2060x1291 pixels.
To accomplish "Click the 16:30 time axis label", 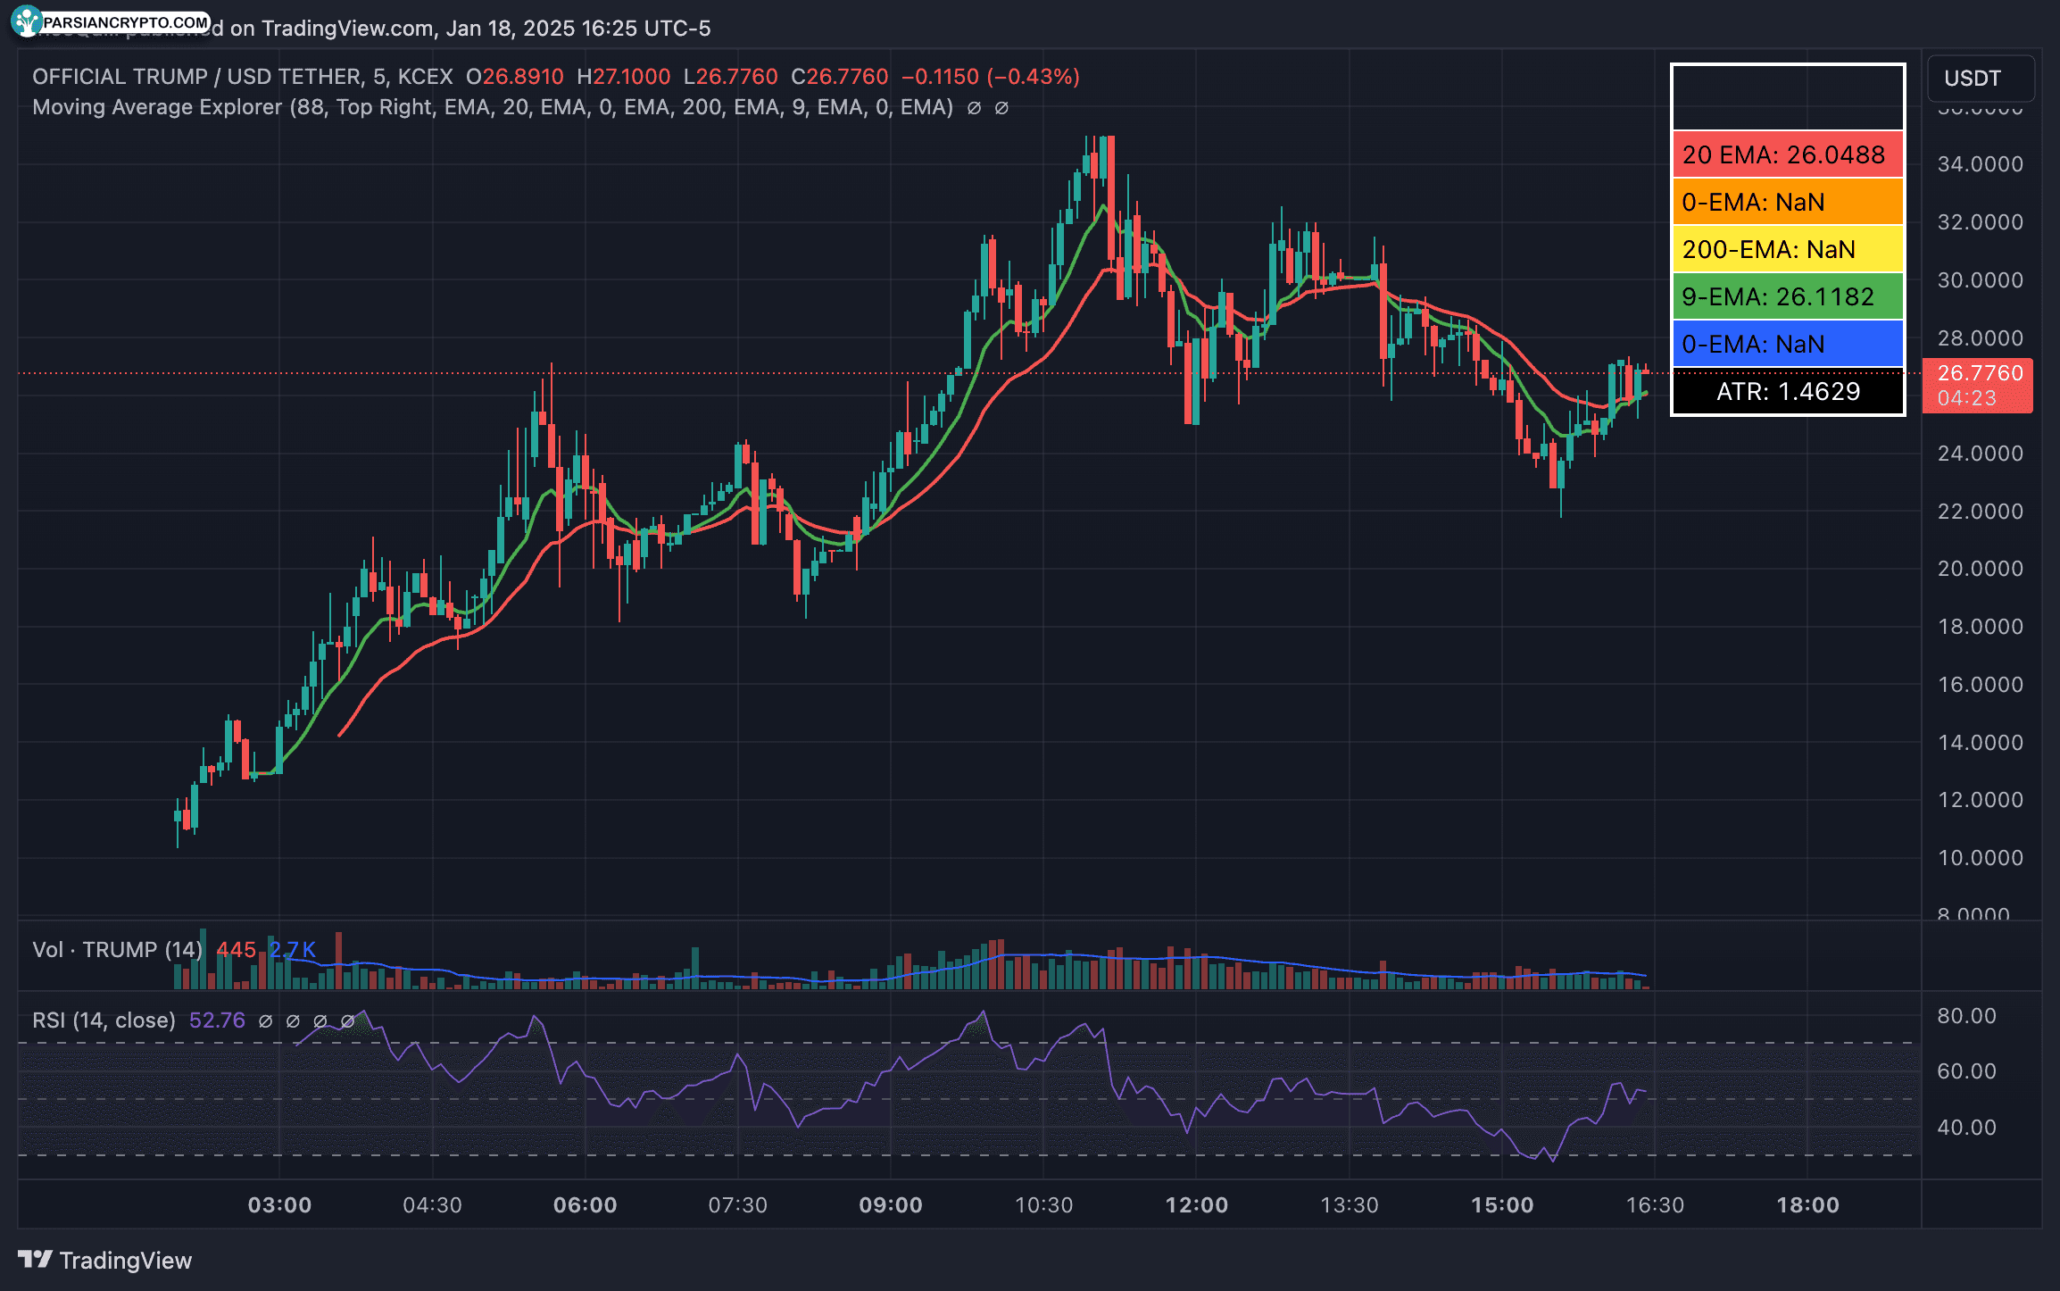I will point(1654,1205).
